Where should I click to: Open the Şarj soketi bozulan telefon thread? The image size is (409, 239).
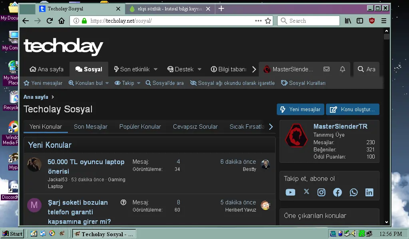click(x=79, y=212)
